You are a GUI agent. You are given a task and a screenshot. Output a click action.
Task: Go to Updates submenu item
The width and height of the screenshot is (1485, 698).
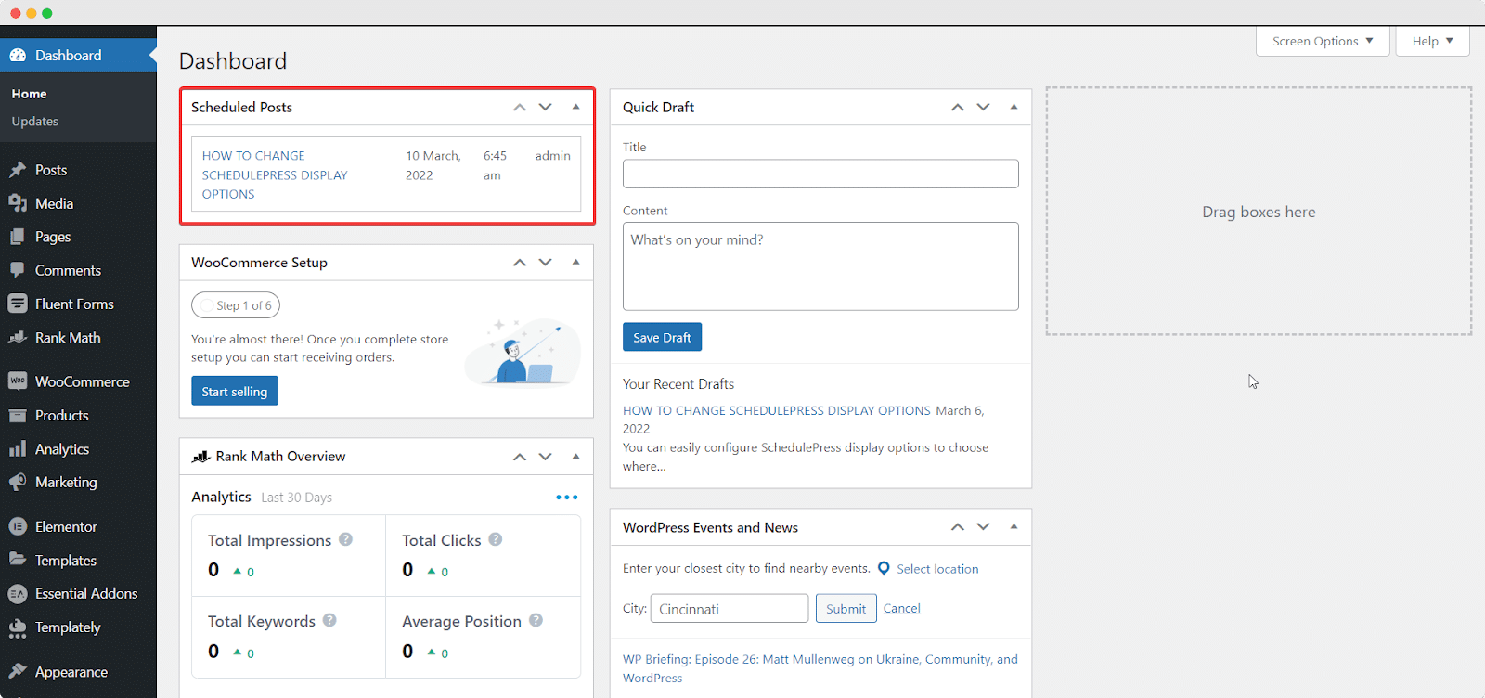coord(35,122)
